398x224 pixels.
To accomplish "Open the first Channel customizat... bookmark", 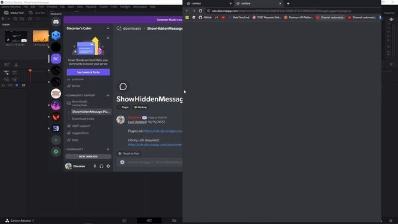I will click(x=330, y=17).
